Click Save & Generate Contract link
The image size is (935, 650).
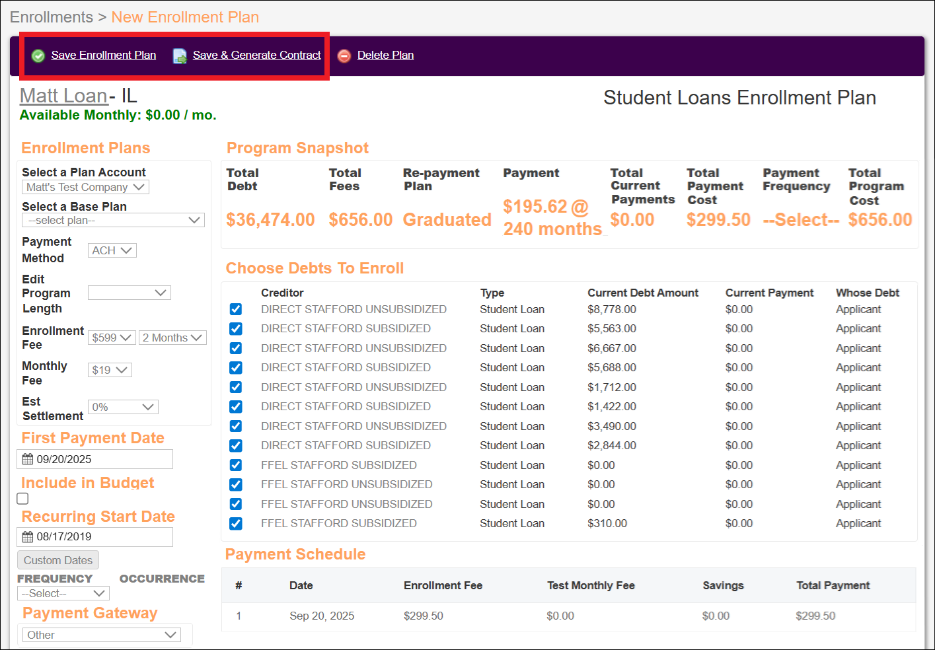256,55
